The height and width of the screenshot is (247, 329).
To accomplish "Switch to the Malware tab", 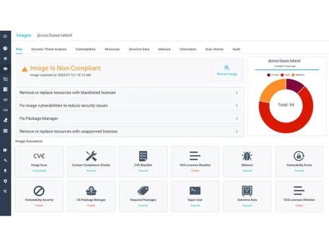I will coord(164,49).
